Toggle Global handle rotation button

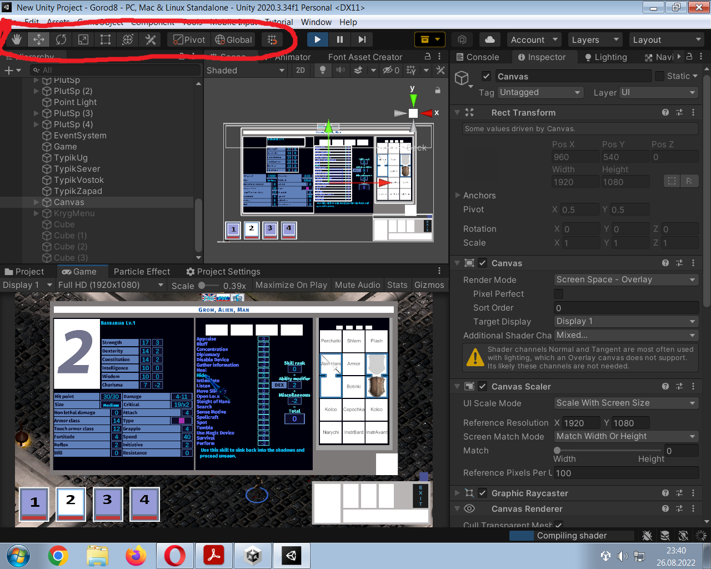(233, 39)
